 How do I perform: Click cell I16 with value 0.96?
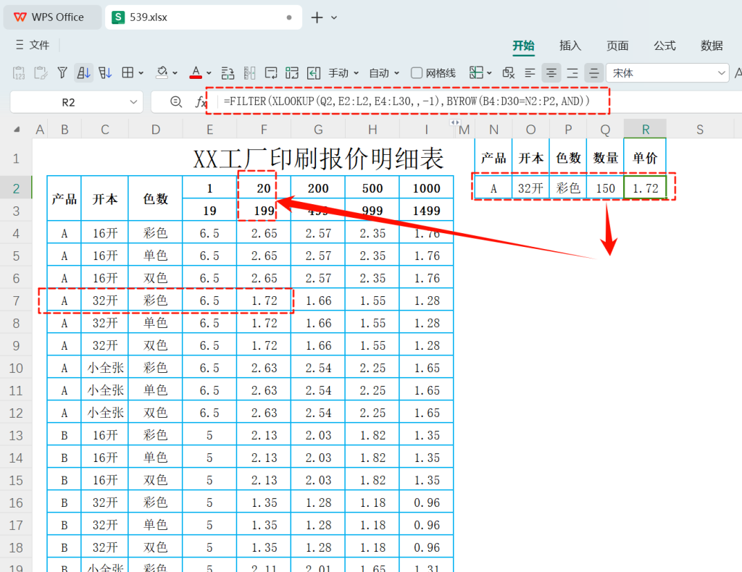[x=426, y=503]
